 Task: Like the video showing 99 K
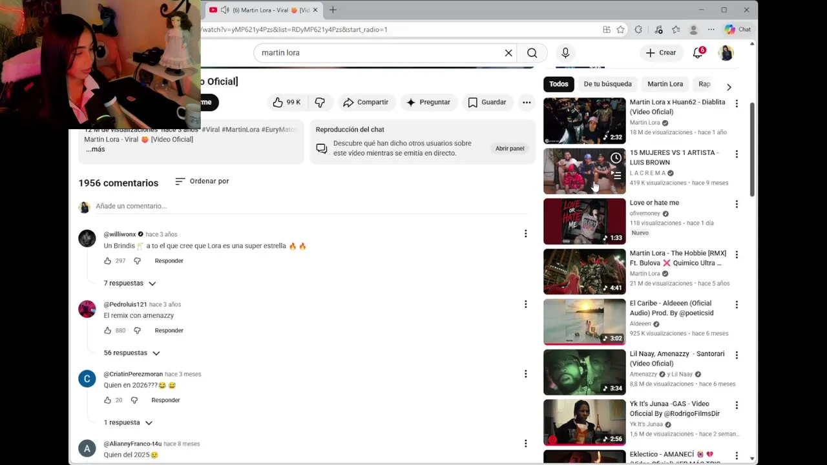(x=286, y=102)
